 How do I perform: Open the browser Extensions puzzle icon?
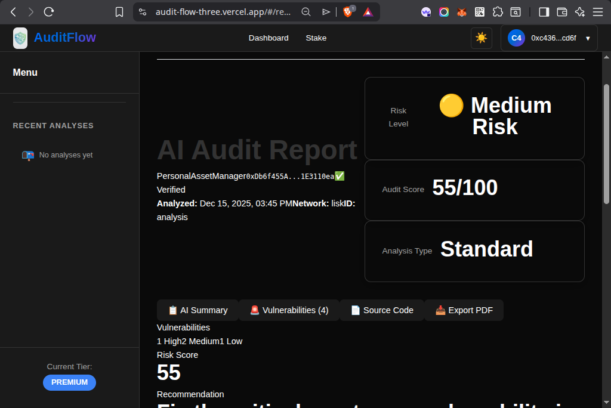497,12
